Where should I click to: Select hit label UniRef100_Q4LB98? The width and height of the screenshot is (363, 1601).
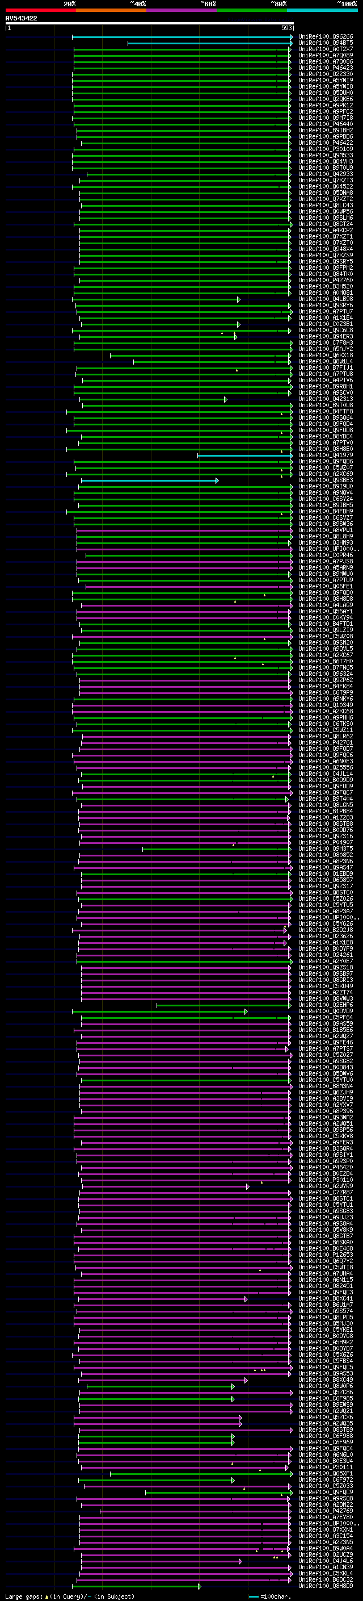[x=325, y=299]
